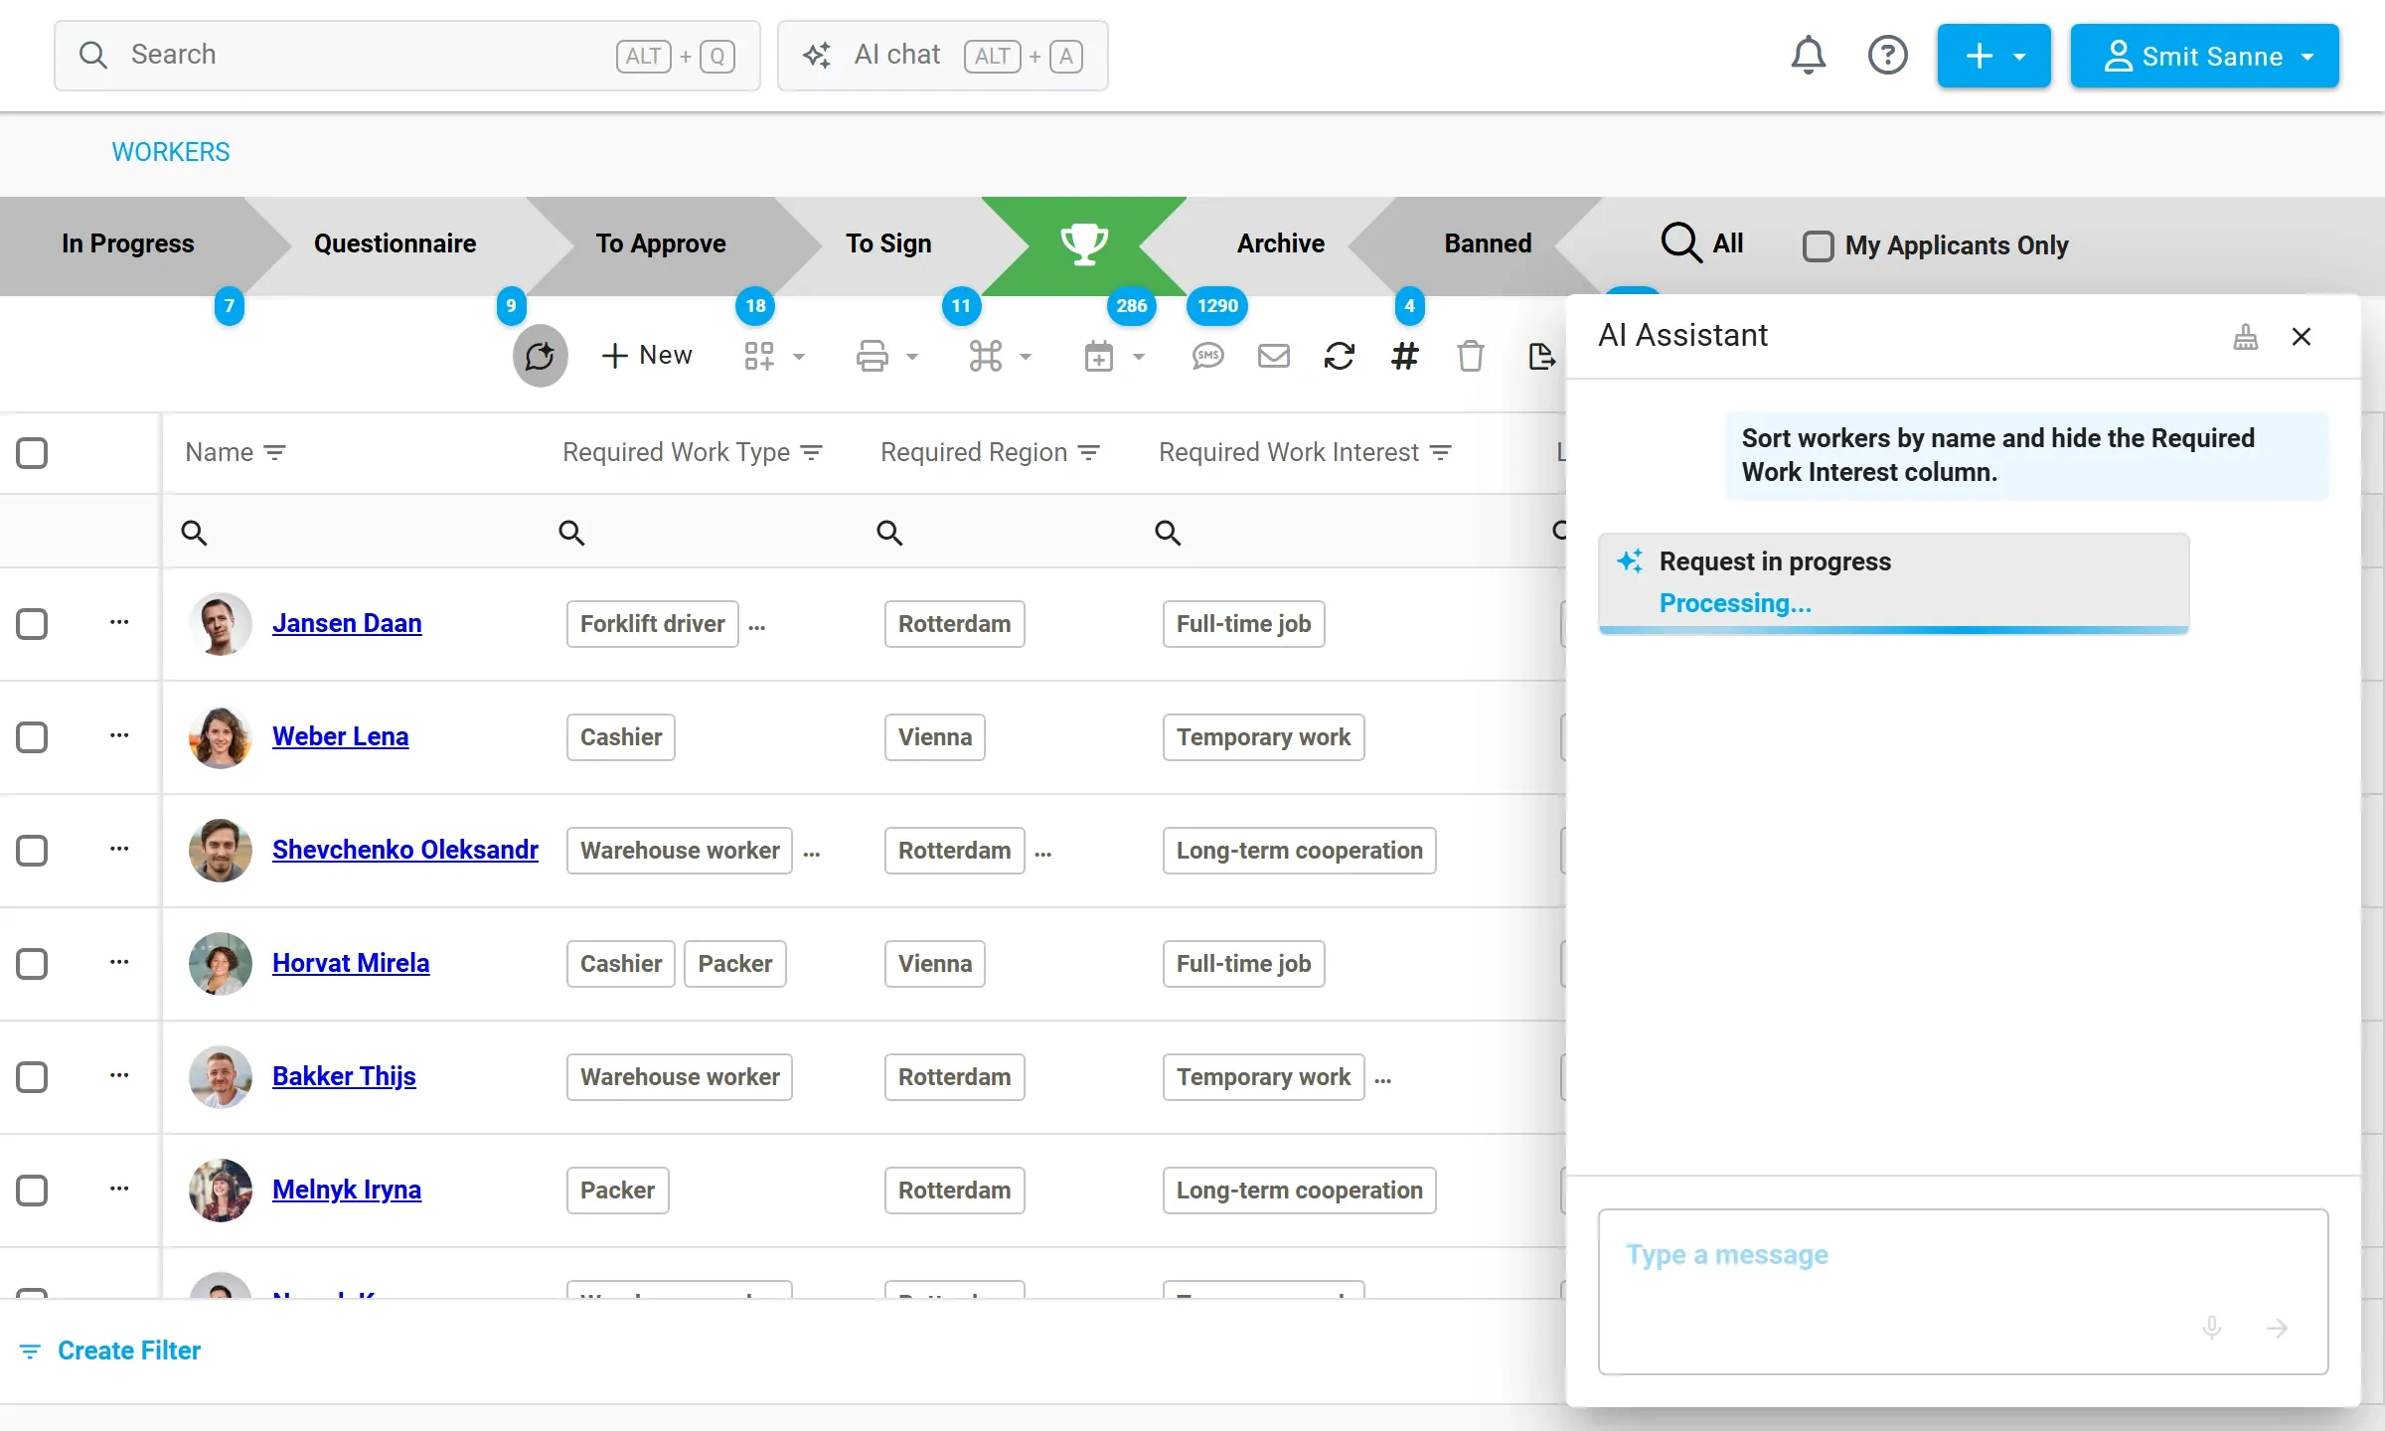Open the Smit Sanne user menu
Viewport: 2385px width, 1431px height.
click(2204, 56)
